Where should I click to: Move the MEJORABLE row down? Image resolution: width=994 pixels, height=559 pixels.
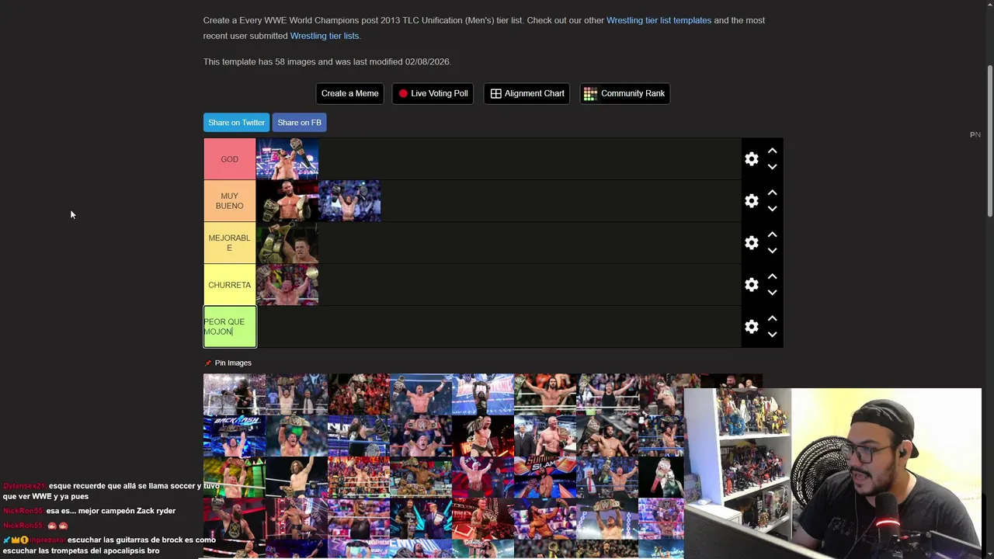click(772, 251)
